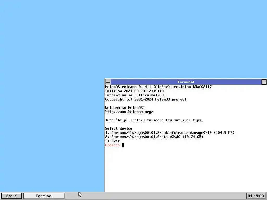Click the Choice> prompt input line
The image size is (267, 200).
tap(115, 145)
